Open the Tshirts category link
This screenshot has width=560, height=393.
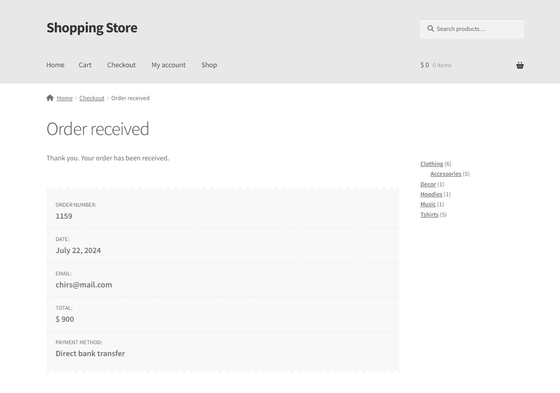pos(429,215)
